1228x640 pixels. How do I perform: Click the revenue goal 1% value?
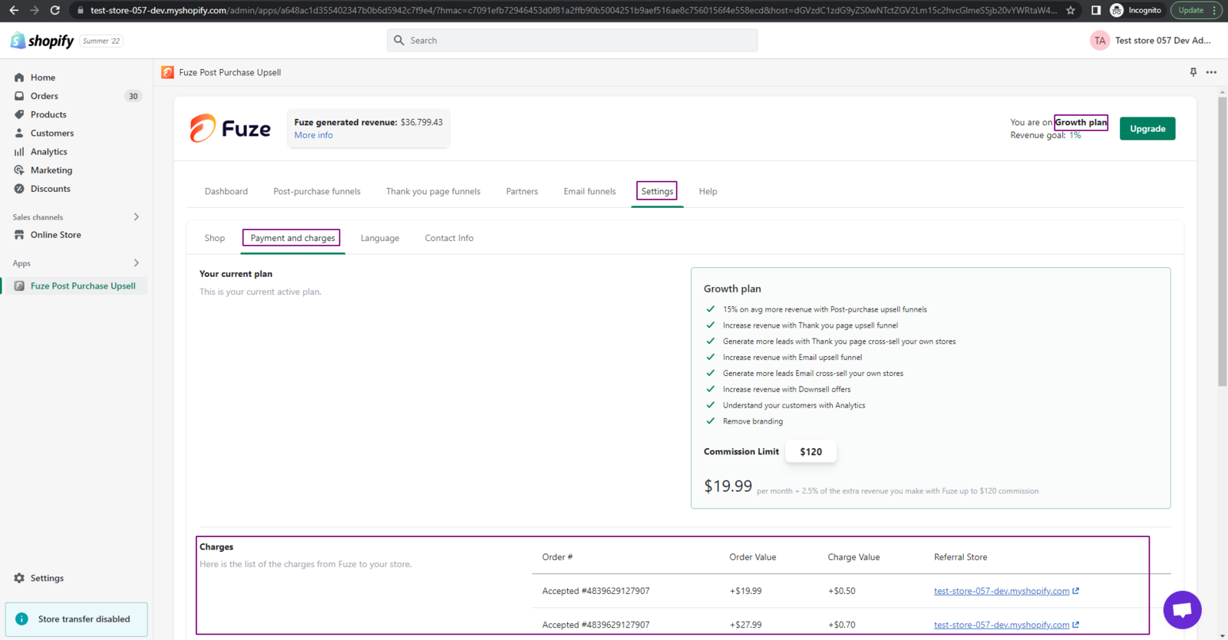pyautogui.click(x=1075, y=135)
